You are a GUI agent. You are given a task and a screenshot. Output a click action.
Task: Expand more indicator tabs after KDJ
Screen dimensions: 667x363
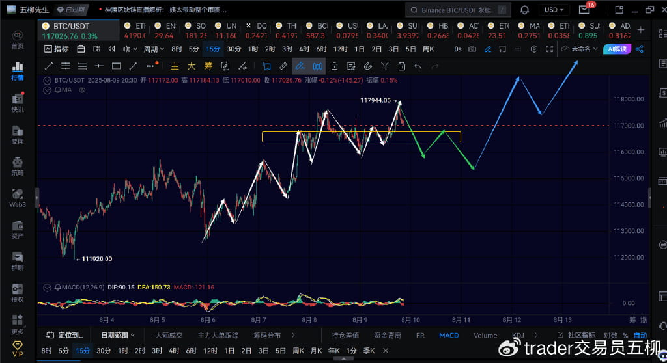click(x=536, y=335)
